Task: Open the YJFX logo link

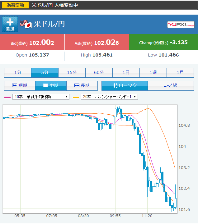Action: [x=181, y=25]
